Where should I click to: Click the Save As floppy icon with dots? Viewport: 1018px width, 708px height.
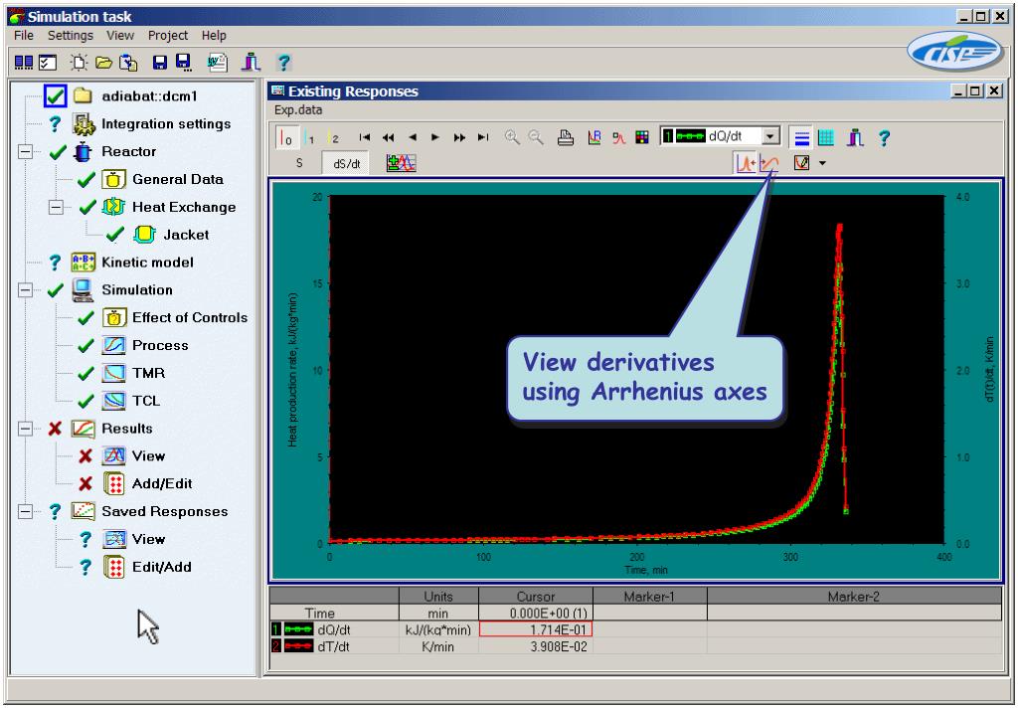[x=184, y=63]
